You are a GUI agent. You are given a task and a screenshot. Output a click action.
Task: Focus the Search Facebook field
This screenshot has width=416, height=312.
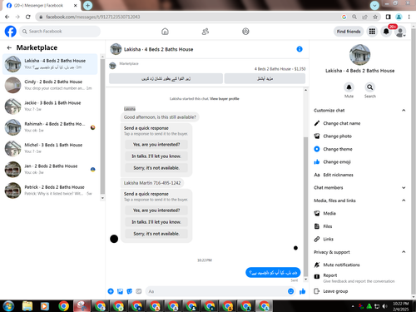click(x=60, y=32)
